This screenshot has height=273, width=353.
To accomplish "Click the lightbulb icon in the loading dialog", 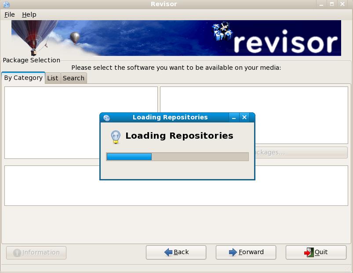I will 116,137.
